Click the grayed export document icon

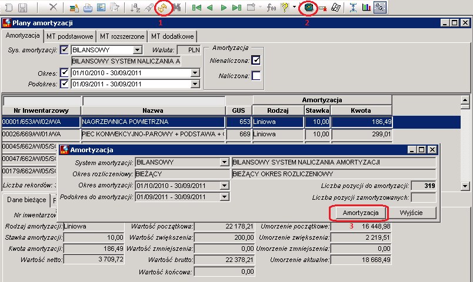coord(115,8)
